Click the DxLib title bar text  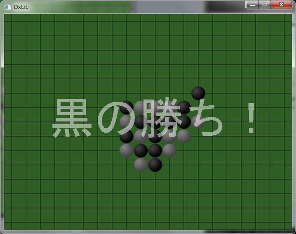click(21, 7)
